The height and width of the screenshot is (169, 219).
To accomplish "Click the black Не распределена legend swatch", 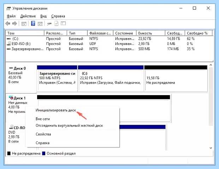I will coord(9,153).
